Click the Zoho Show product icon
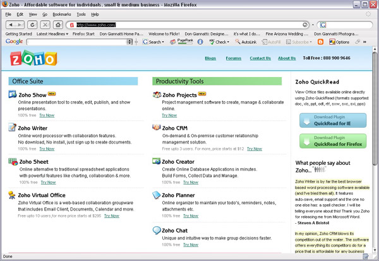The width and height of the screenshot is (379, 261). (13, 94)
